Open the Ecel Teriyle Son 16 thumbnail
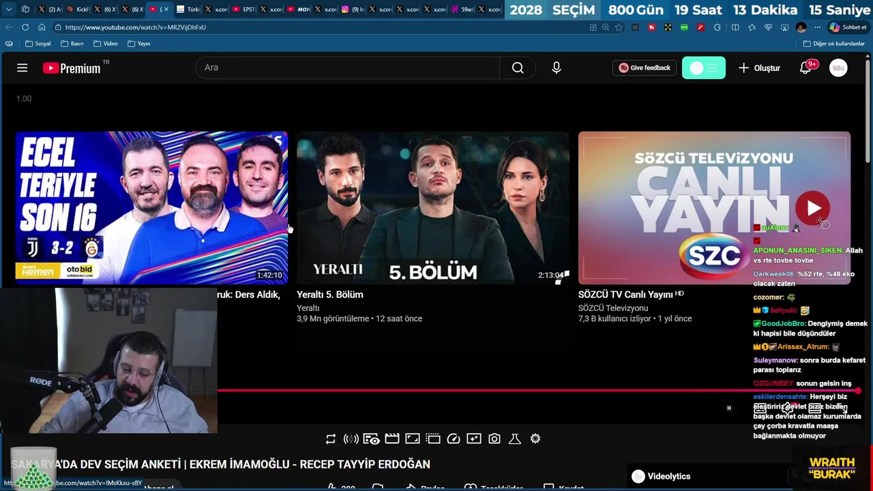Image resolution: width=873 pixels, height=491 pixels. pyautogui.click(x=151, y=207)
